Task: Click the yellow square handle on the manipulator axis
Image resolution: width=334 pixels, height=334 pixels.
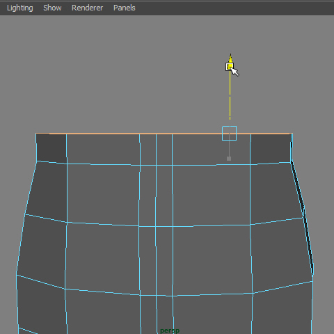Action: (x=230, y=67)
